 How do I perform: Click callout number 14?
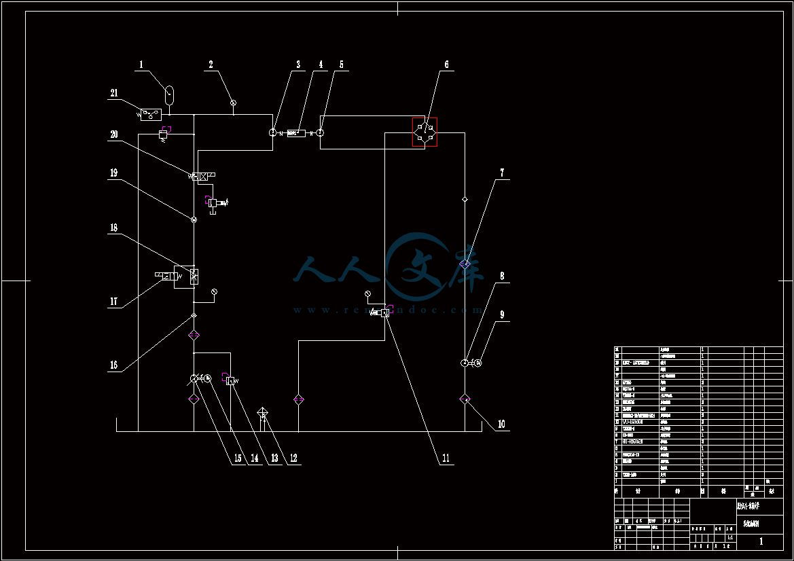point(255,458)
